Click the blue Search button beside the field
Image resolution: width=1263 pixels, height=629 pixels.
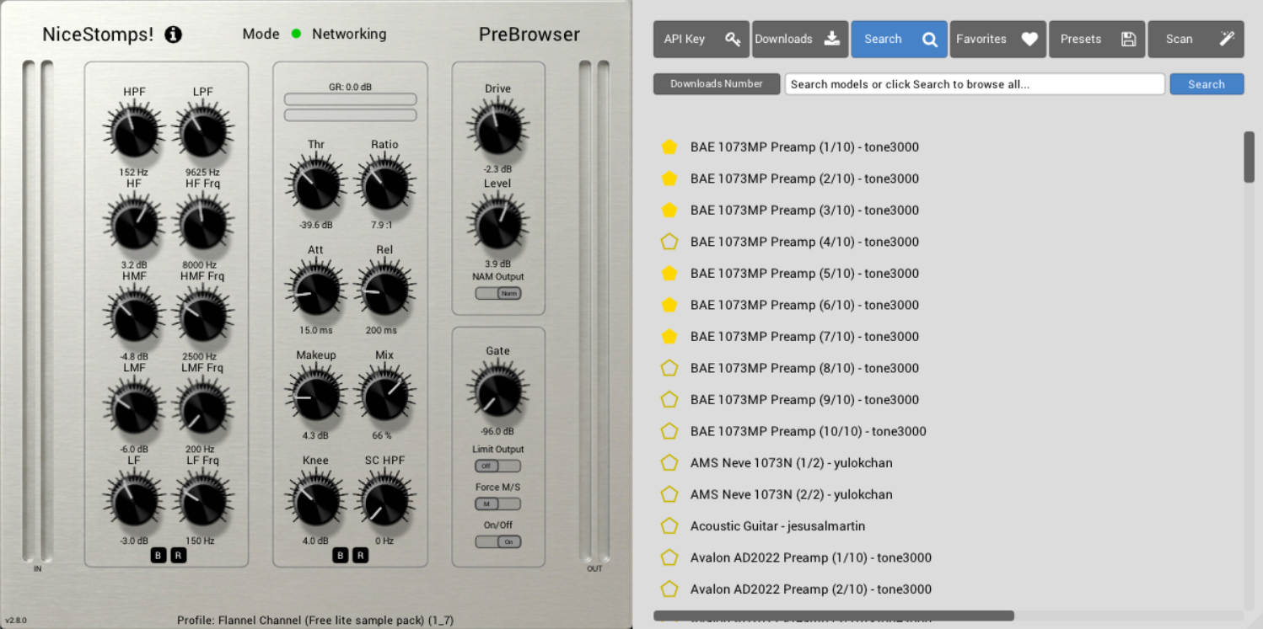(x=1207, y=84)
